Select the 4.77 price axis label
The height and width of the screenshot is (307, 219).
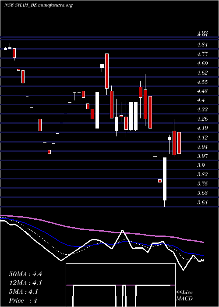click(x=202, y=54)
